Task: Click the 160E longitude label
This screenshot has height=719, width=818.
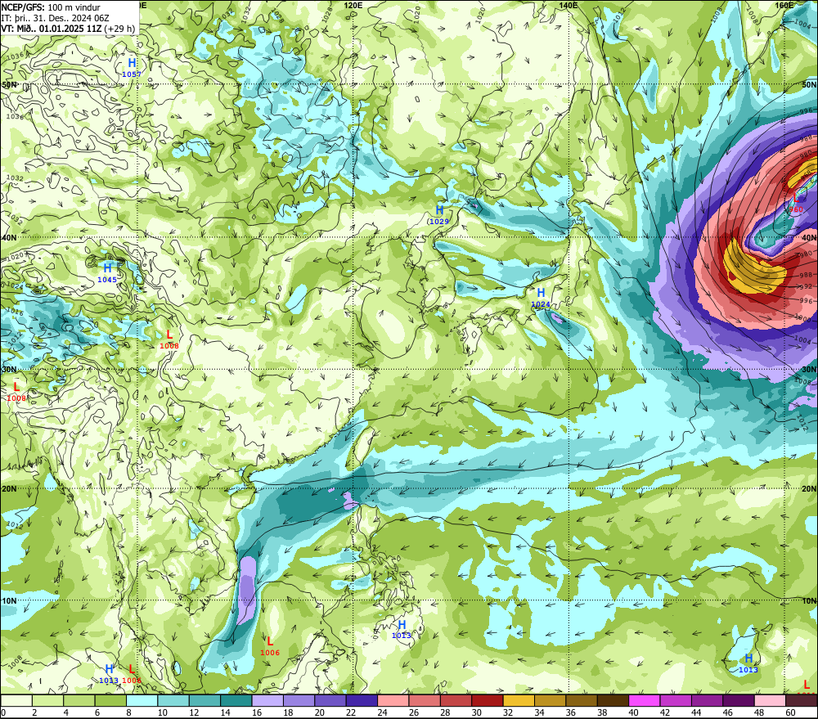Action: click(784, 5)
